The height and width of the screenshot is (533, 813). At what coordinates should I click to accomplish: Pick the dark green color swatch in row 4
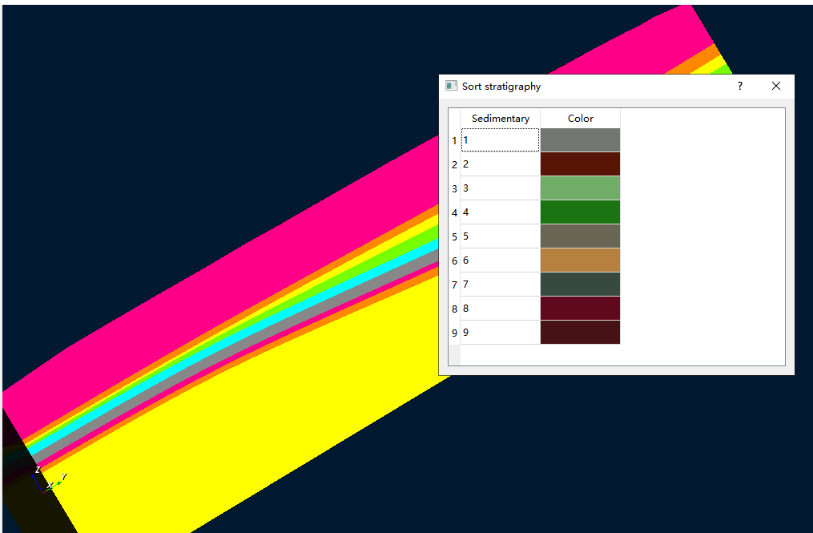pyautogui.click(x=580, y=212)
